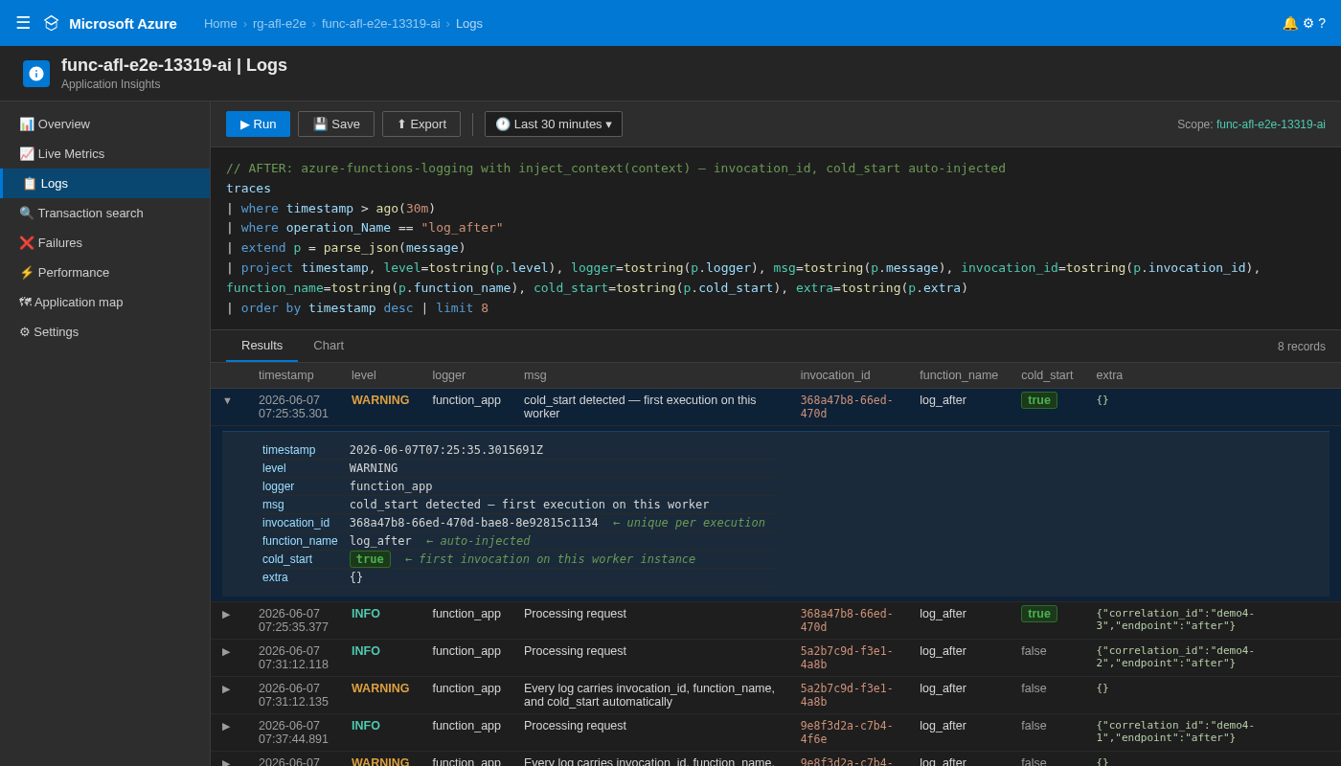Switch to the Results tab

(x=261, y=346)
